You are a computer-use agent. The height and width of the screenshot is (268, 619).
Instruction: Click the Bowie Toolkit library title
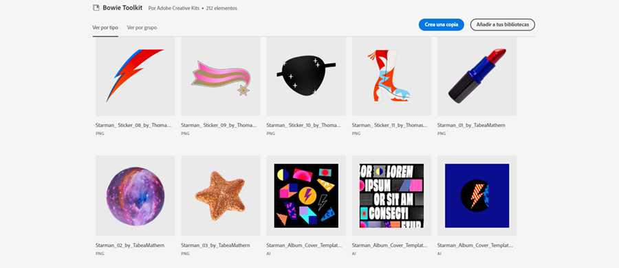pyautogui.click(x=122, y=8)
